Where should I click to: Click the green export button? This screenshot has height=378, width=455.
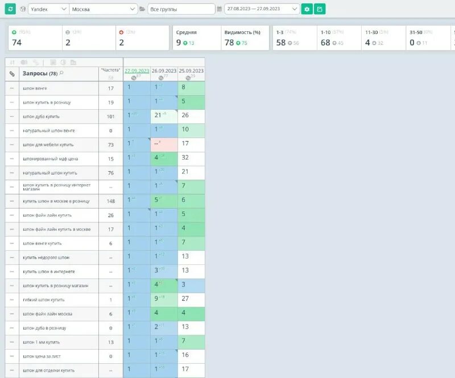(x=320, y=9)
